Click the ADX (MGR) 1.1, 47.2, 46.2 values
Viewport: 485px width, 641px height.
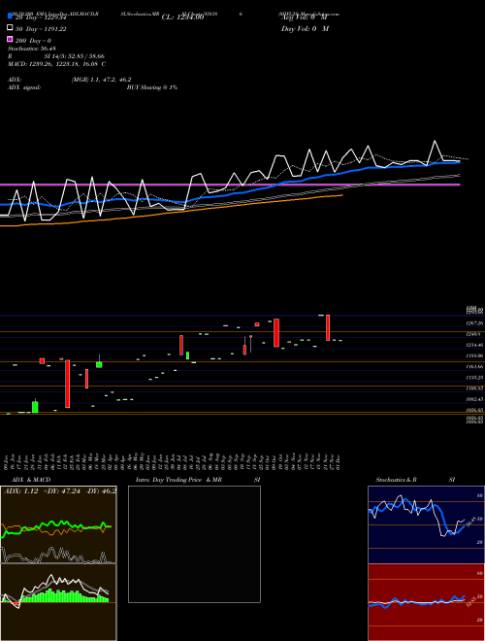101,80
